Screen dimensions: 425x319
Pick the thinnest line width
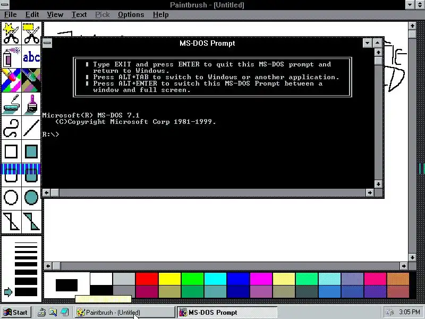tap(25, 243)
